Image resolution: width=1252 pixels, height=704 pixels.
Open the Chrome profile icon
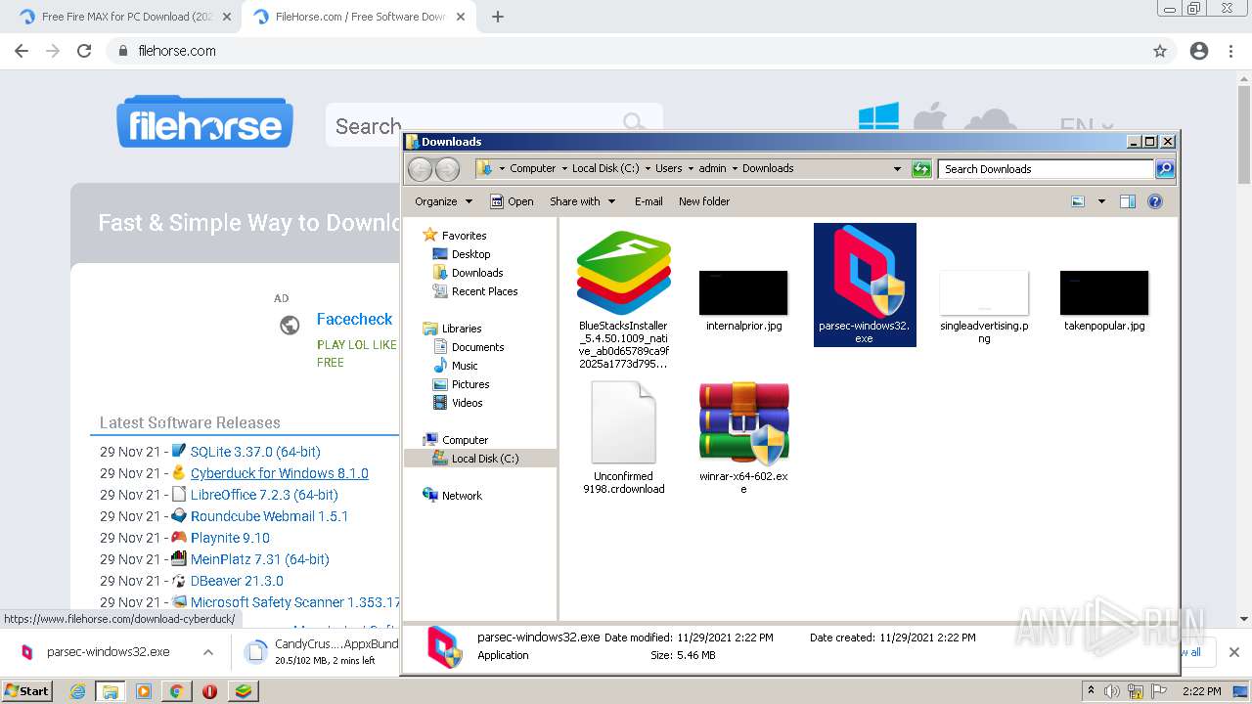pyautogui.click(x=1199, y=51)
